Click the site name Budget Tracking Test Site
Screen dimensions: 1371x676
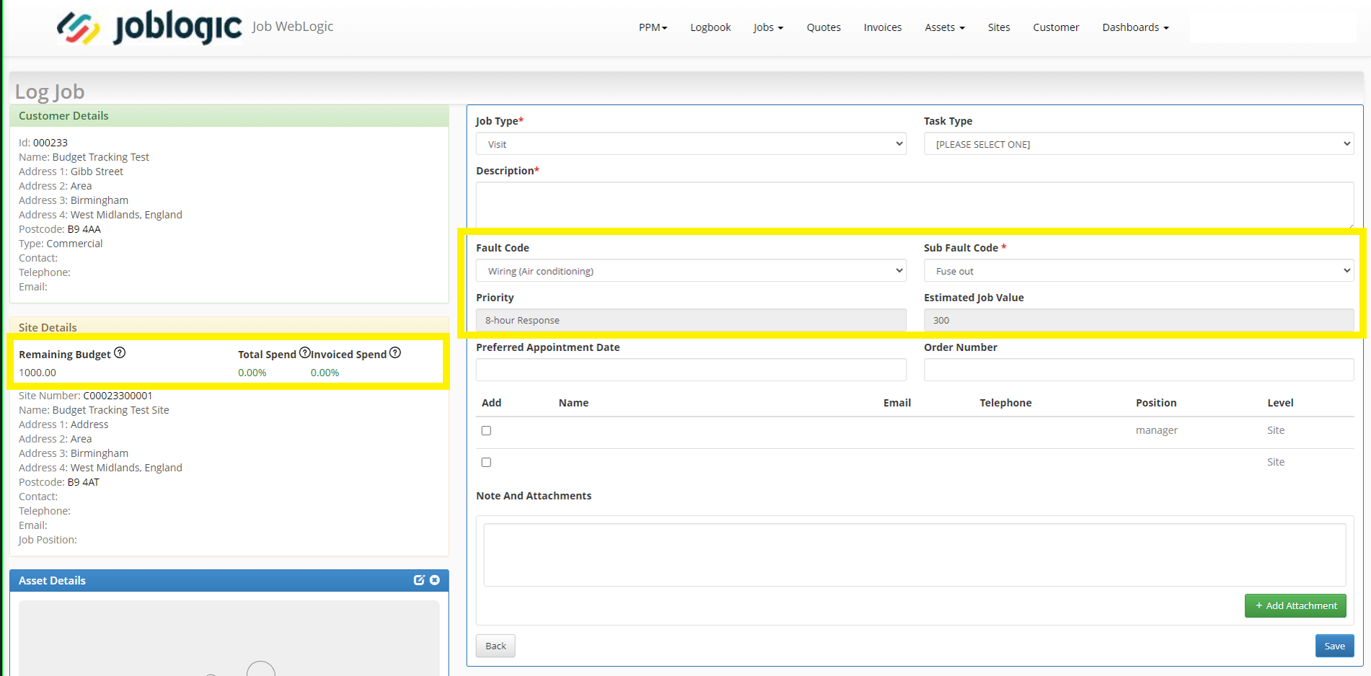[111, 410]
